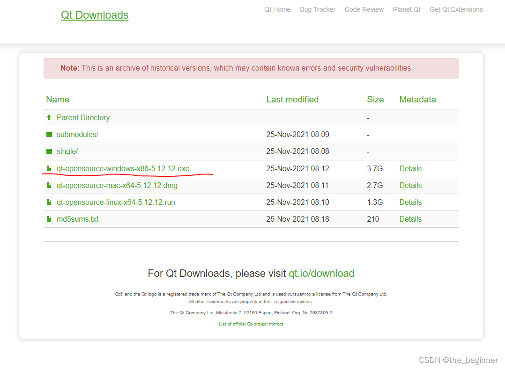505x369 pixels.
Task: Click file icon beside the linux-x64 run file
Action: pyautogui.click(x=49, y=202)
